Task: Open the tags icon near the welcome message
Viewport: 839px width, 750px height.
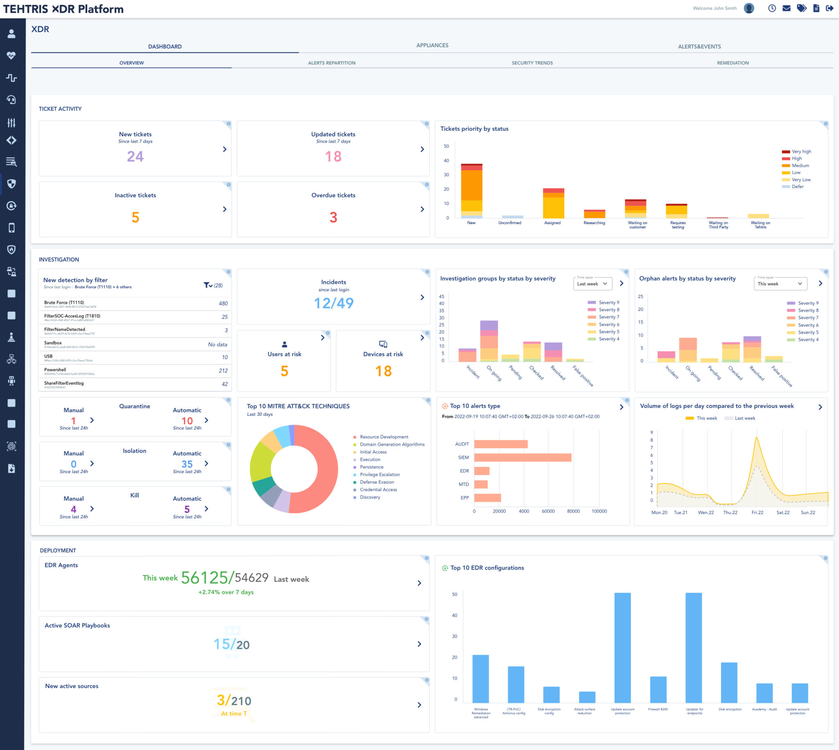Action: point(802,8)
